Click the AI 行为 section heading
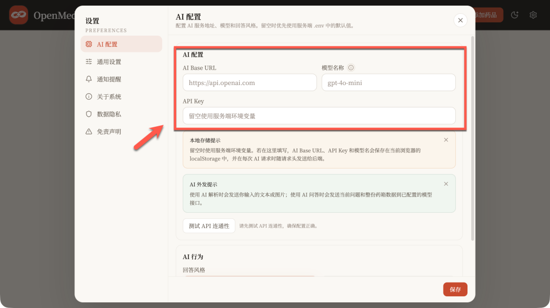The image size is (550, 308). [193, 257]
